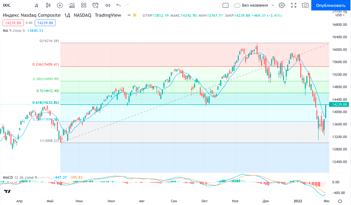Click the current price label 14239.88 on axis

pyautogui.click(x=339, y=105)
